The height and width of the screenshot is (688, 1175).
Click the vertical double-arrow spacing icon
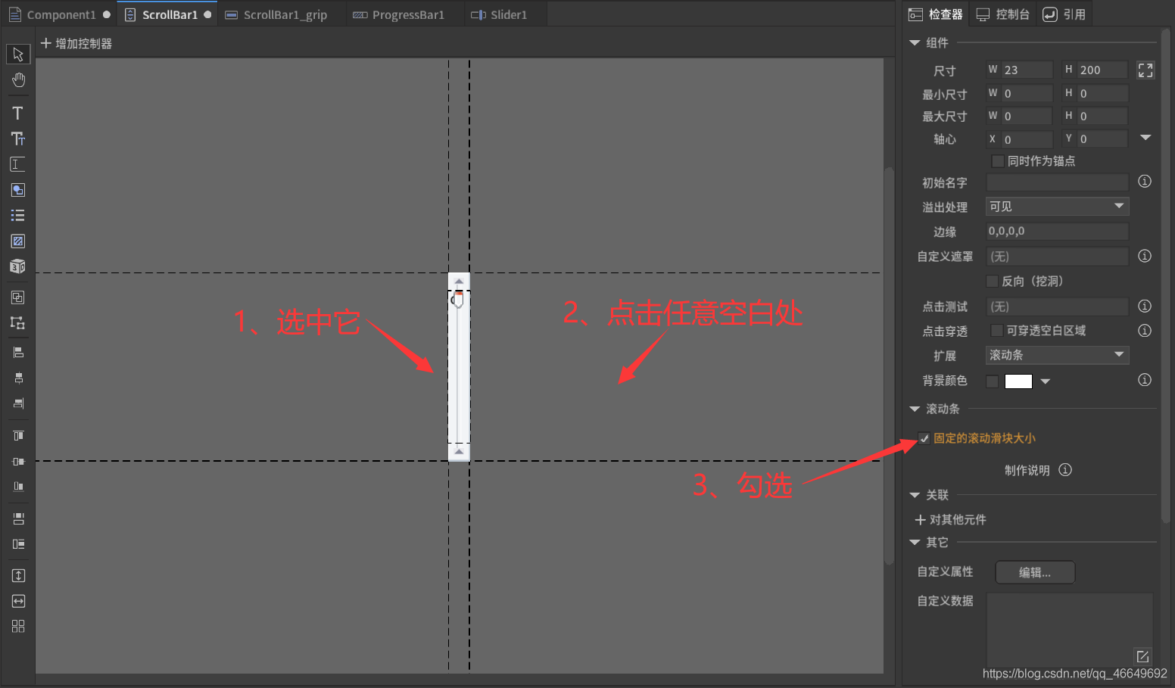tap(18, 576)
